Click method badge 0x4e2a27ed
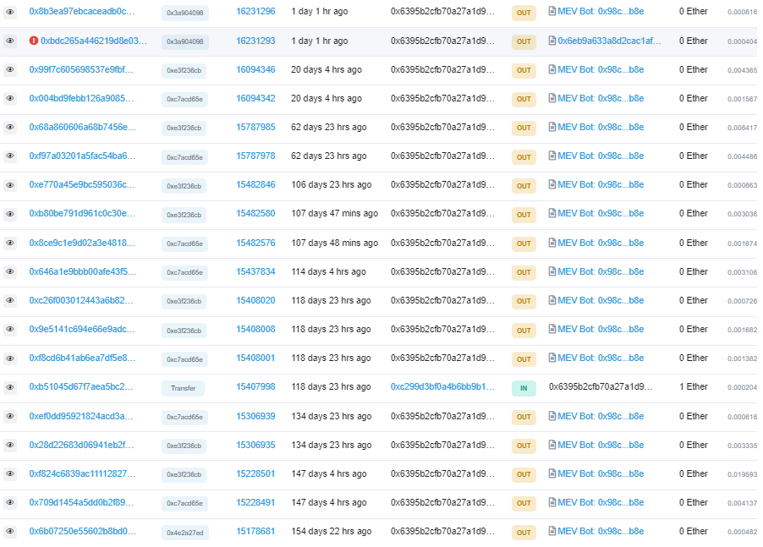This screenshot has height=547, width=763. (x=185, y=533)
